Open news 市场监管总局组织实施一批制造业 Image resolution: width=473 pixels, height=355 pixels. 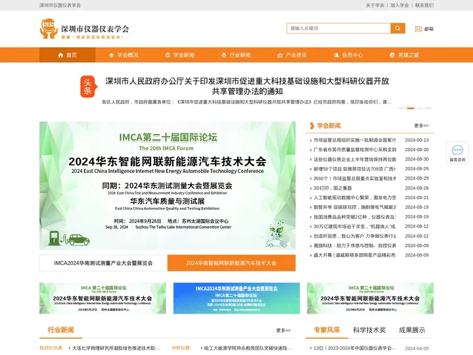[355, 140]
